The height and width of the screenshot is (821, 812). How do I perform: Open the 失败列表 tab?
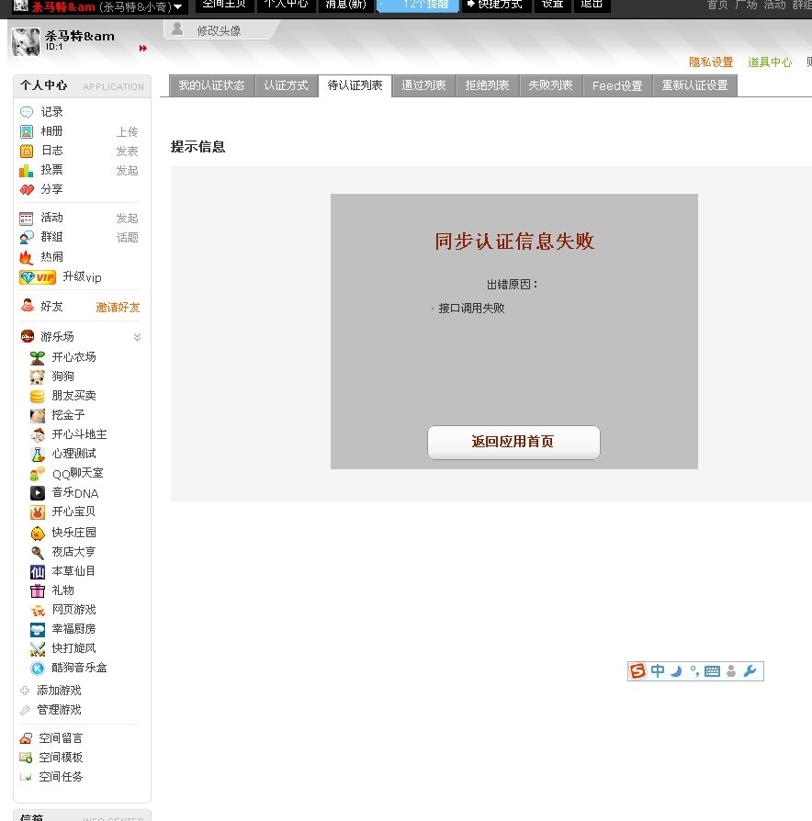550,86
